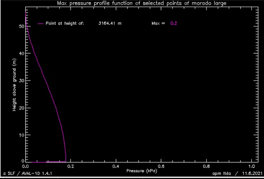The image size is (264, 179).
Task: Click the 10 tick on height axis
Action: pyautogui.click(x=21, y=135)
